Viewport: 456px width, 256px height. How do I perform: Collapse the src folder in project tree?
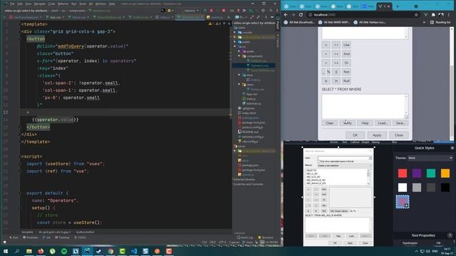pos(235,46)
